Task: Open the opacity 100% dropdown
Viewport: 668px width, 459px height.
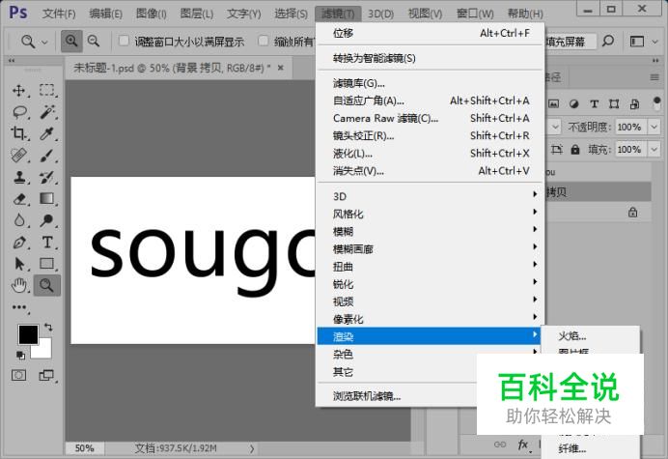Action: (x=654, y=127)
